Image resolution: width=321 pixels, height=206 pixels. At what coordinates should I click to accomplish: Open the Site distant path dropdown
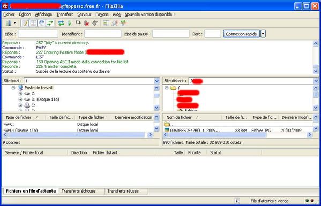click(316, 81)
